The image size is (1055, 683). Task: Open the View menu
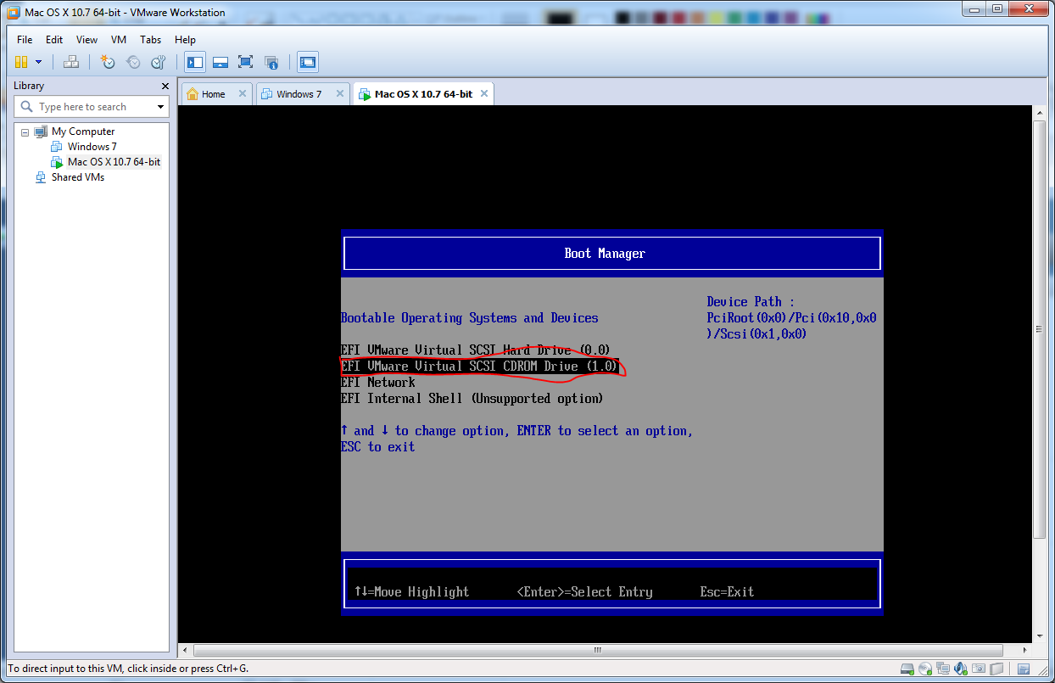[87, 40]
